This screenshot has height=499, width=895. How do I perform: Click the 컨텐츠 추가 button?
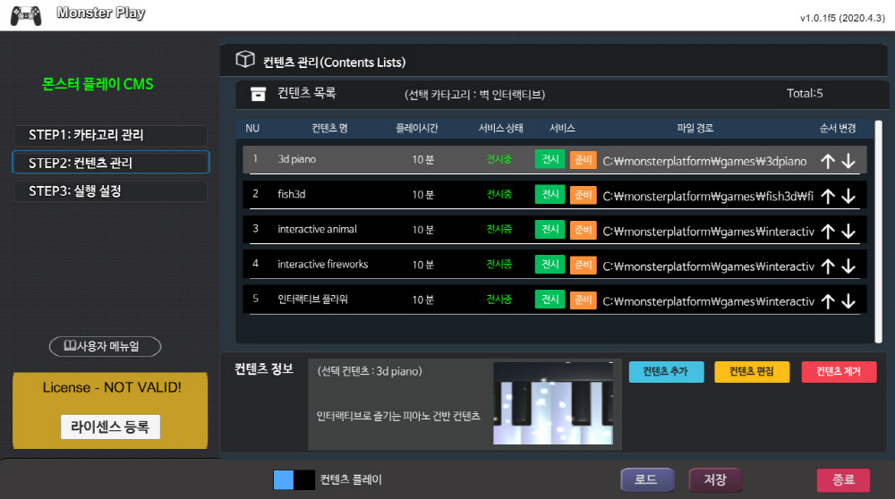coord(666,372)
